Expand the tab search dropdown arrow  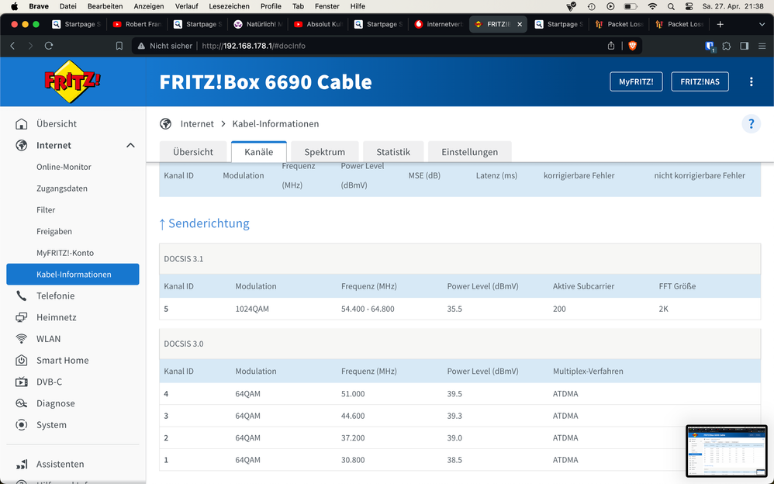coord(762,24)
